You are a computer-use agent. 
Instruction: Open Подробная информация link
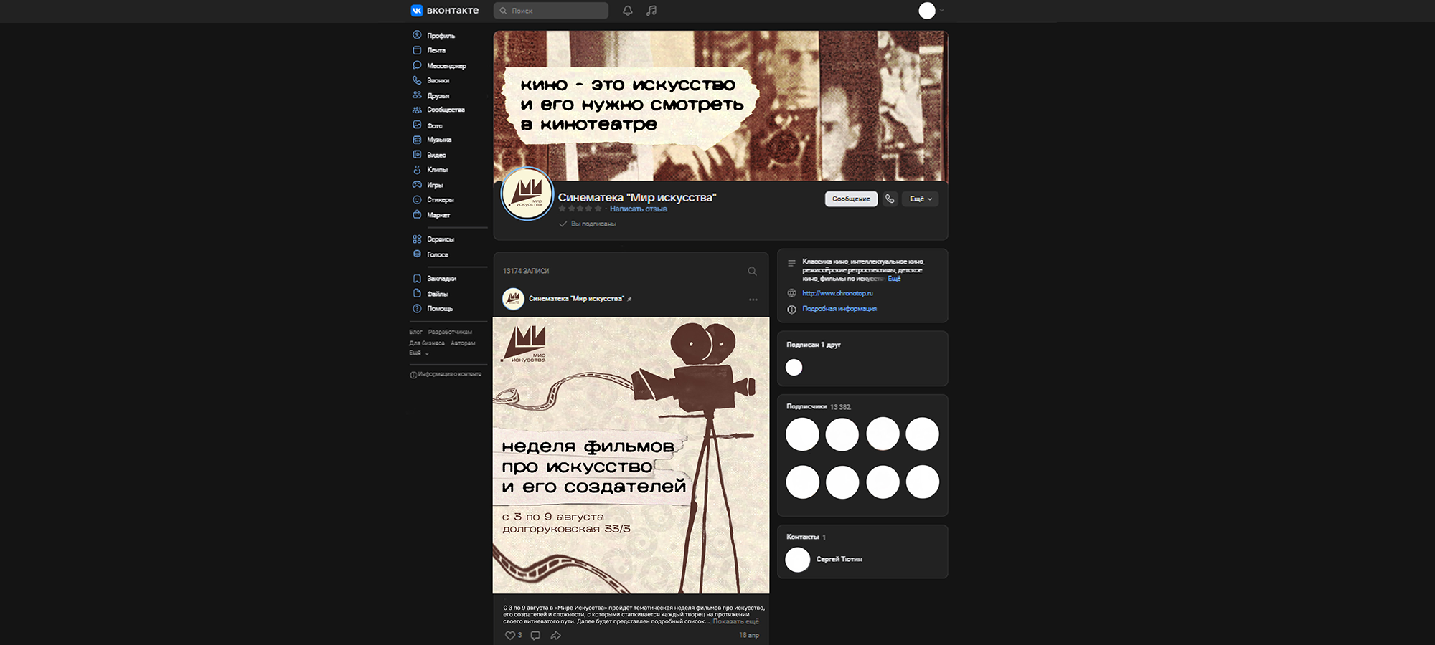[x=839, y=309]
